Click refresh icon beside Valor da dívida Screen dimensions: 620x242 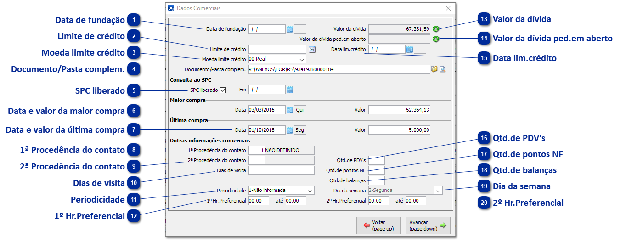point(436,29)
